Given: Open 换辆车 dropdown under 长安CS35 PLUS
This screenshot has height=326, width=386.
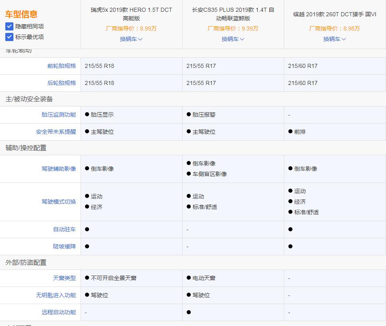Looking at the screenshot, I should pyautogui.click(x=233, y=39).
